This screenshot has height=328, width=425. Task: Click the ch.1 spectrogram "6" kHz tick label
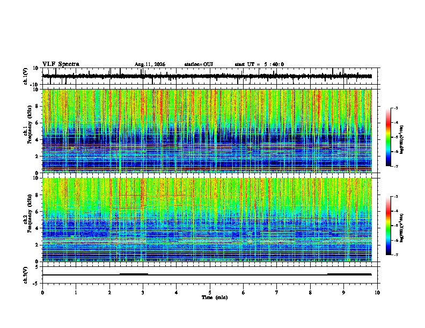[x=37, y=123]
